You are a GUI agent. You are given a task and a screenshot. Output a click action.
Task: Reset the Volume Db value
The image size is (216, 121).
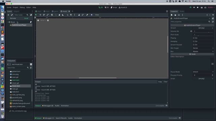click(191, 31)
